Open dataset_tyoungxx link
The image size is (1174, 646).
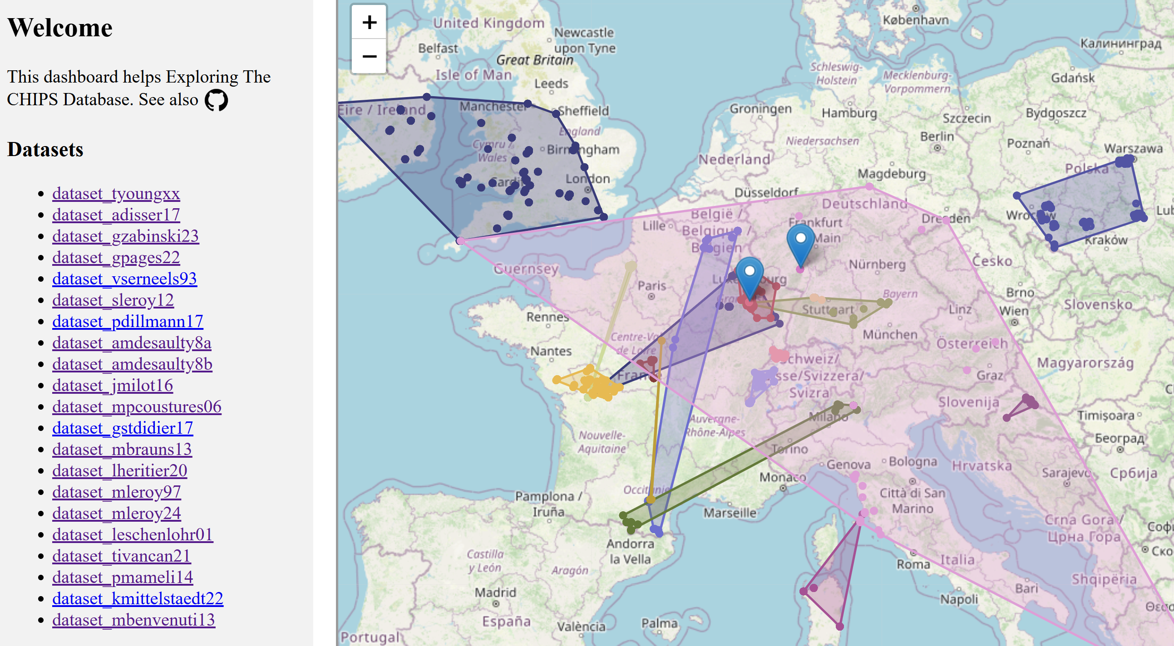click(116, 194)
